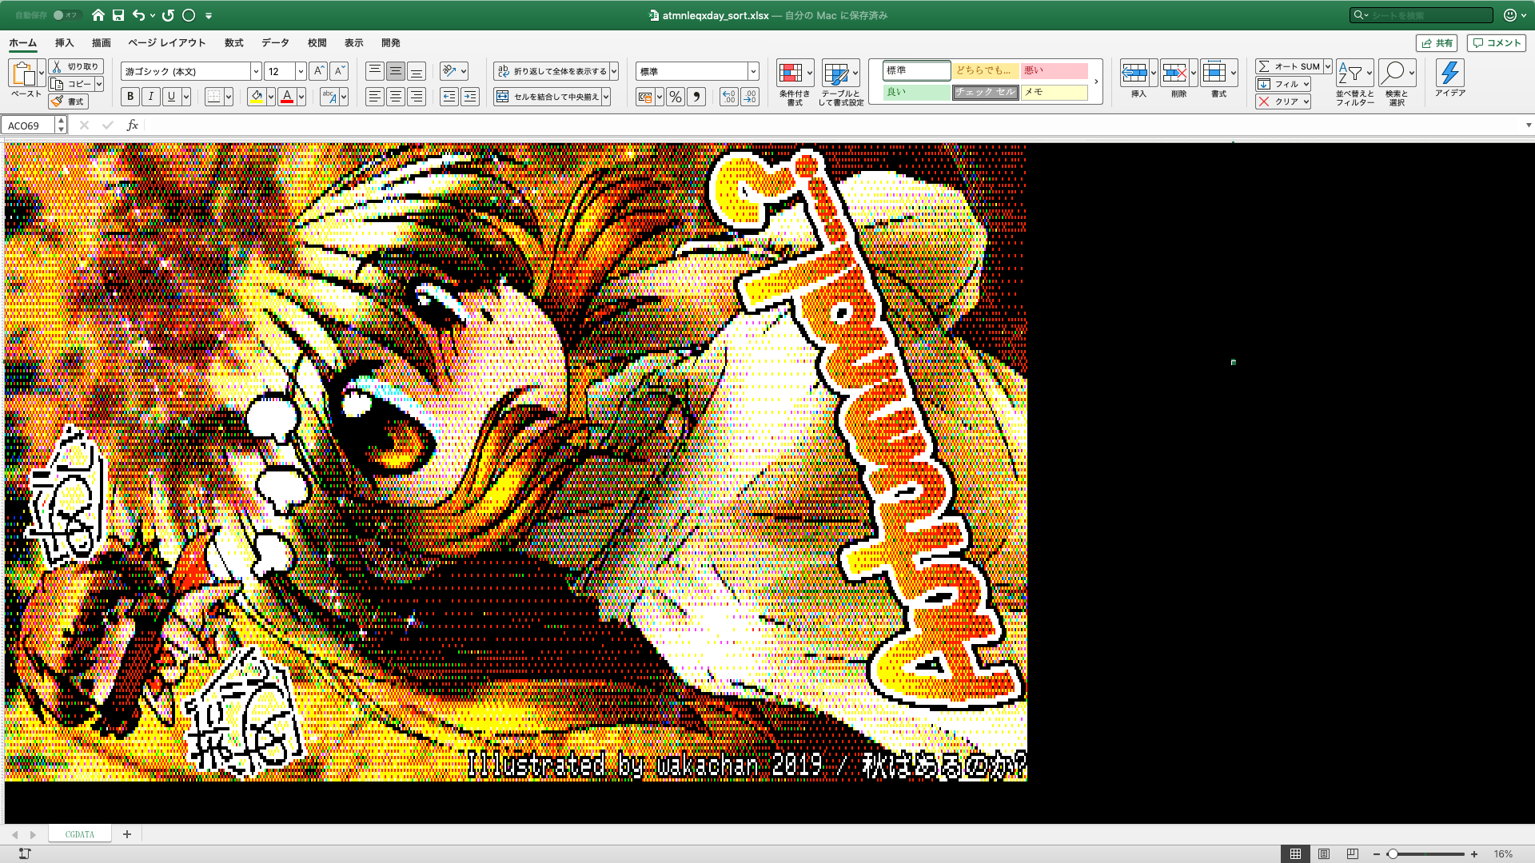Expand the formula bar
The height and width of the screenshot is (863, 1535).
tap(1528, 125)
